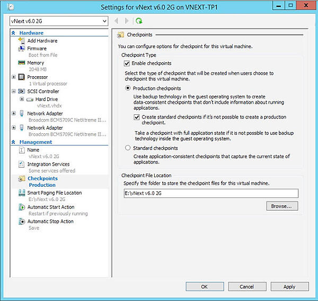Select the Name icon under Management
This screenshot has width=318, height=301.
coord(22,150)
